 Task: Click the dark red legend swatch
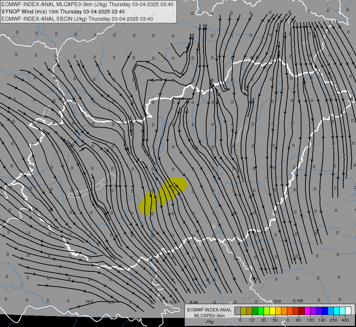(302, 311)
